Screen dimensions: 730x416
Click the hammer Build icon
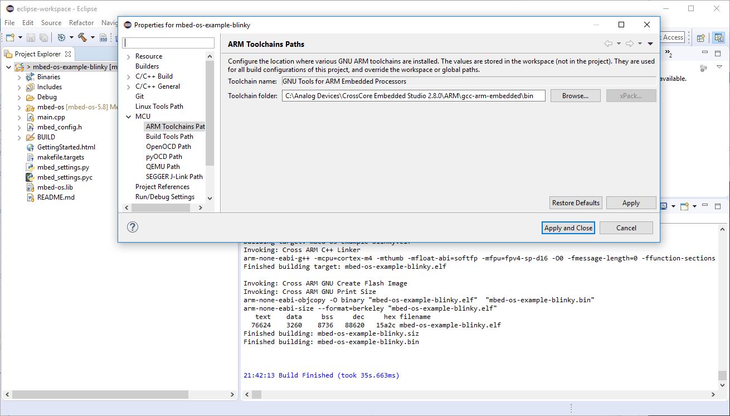(82, 37)
